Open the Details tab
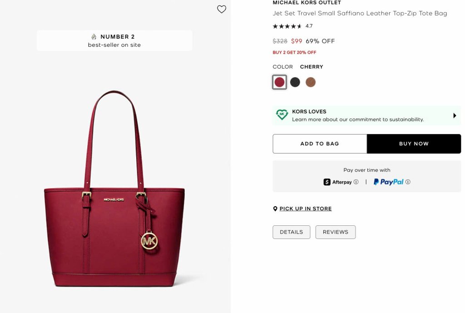The width and height of the screenshot is (465, 313). pos(291,232)
